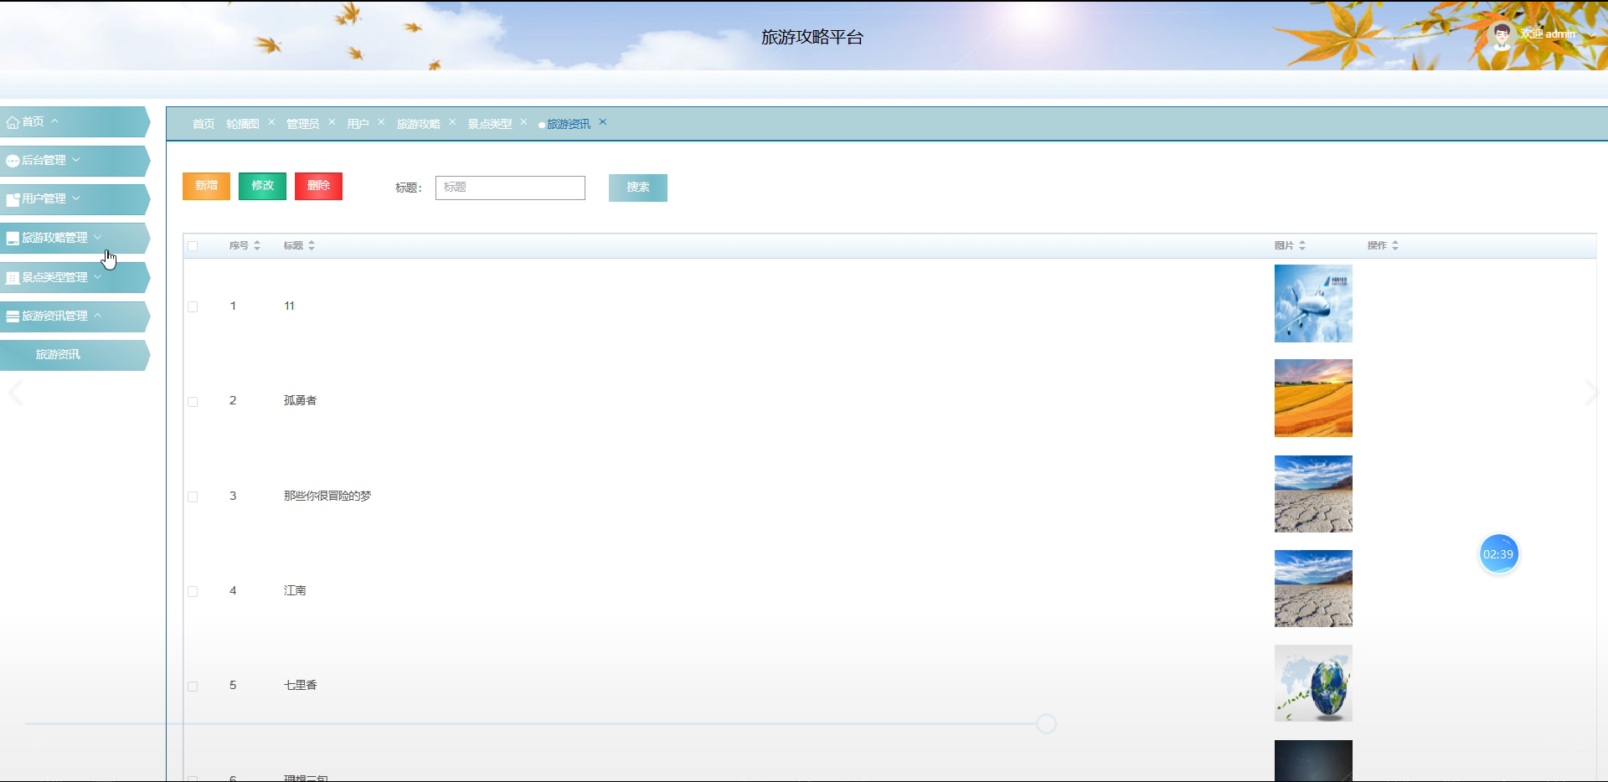Click the title text 那些你很冒险的梦

(327, 496)
